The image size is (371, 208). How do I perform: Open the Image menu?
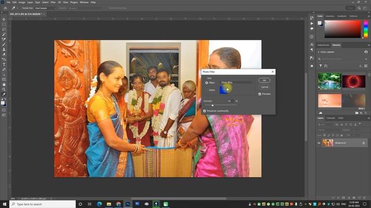22,2
